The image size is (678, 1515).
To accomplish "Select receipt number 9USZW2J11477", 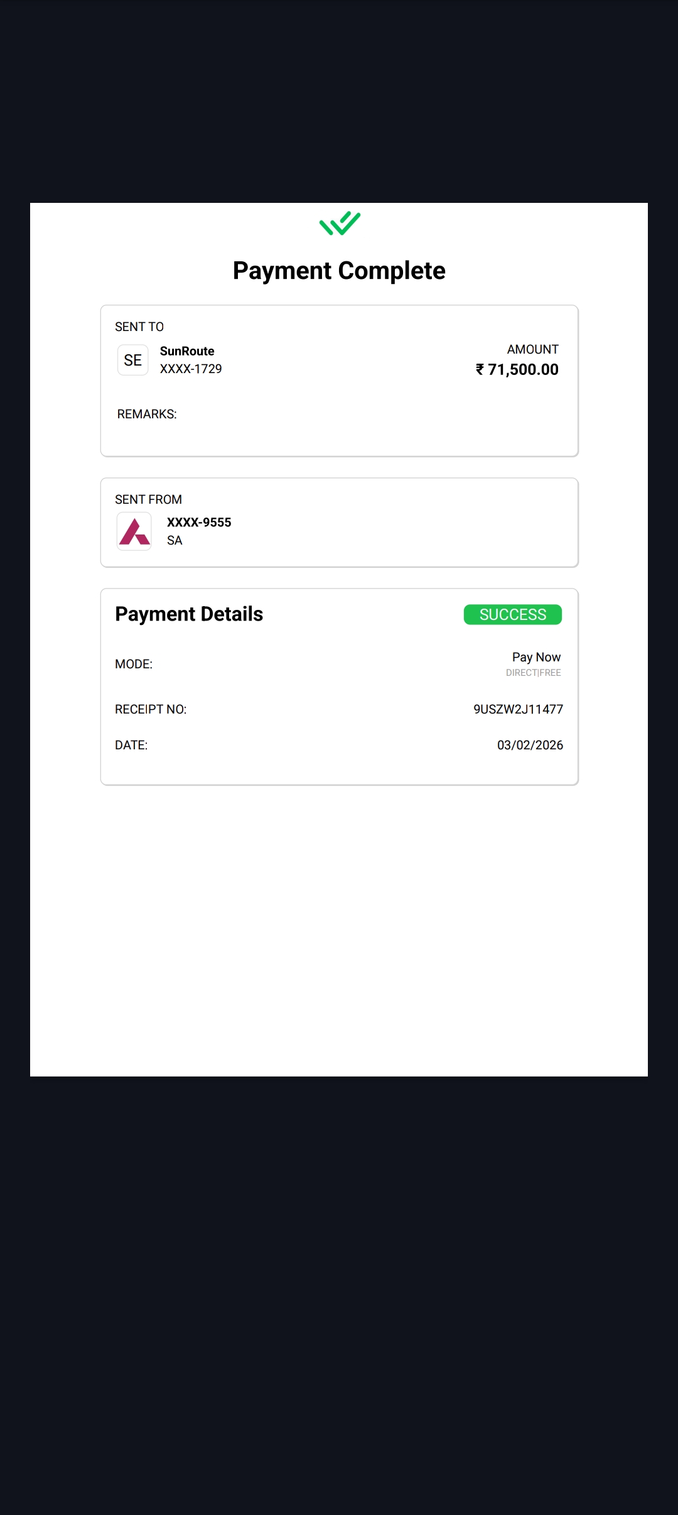I will [518, 709].
